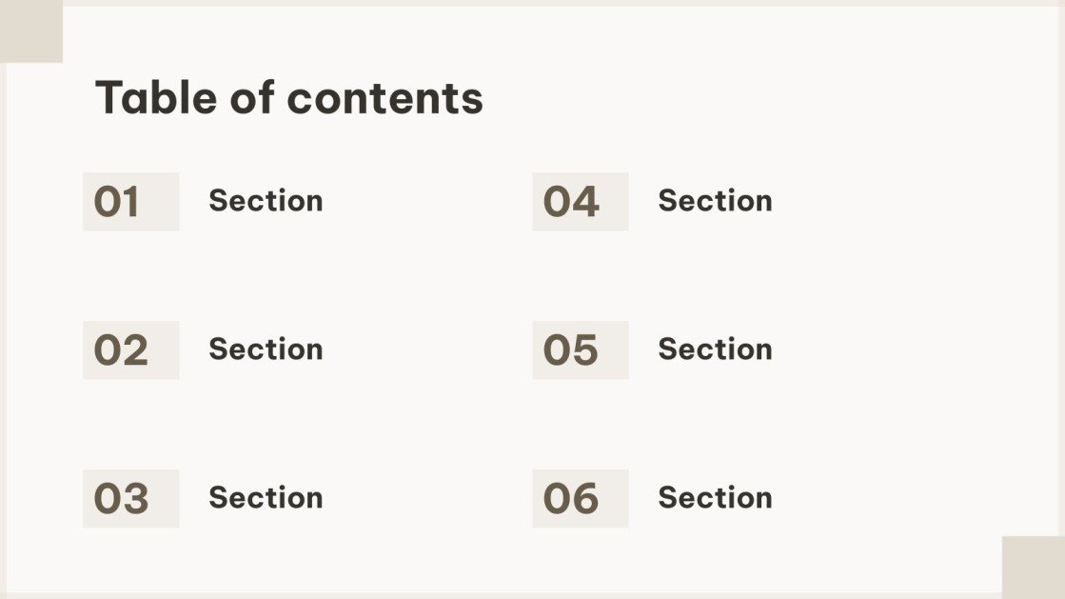
Task: Click the 'Table of contents' title text
Action: pyautogui.click(x=288, y=98)
